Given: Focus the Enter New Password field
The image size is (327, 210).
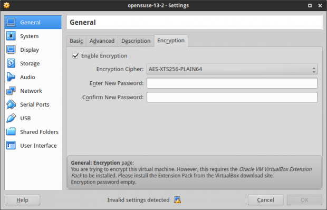Looking at the screenshot, I should coord(232,83).
